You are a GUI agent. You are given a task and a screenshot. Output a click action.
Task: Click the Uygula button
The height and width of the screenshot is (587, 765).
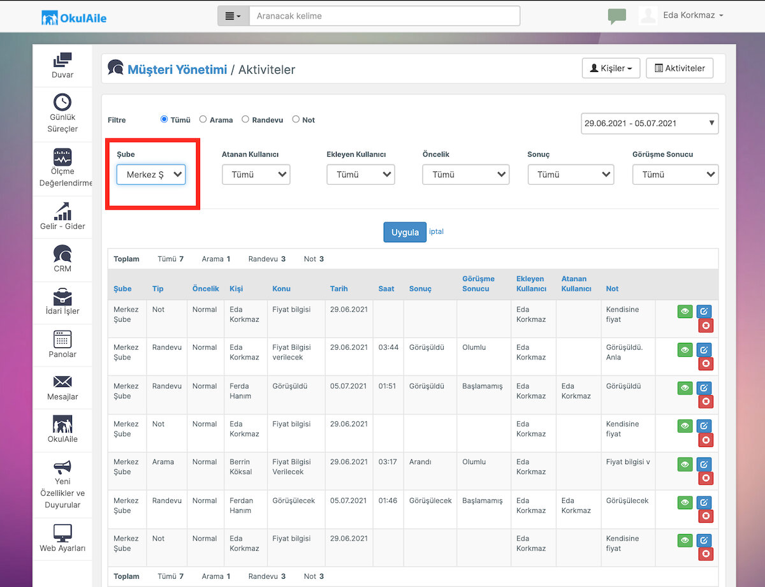click(x=405, y=232)
